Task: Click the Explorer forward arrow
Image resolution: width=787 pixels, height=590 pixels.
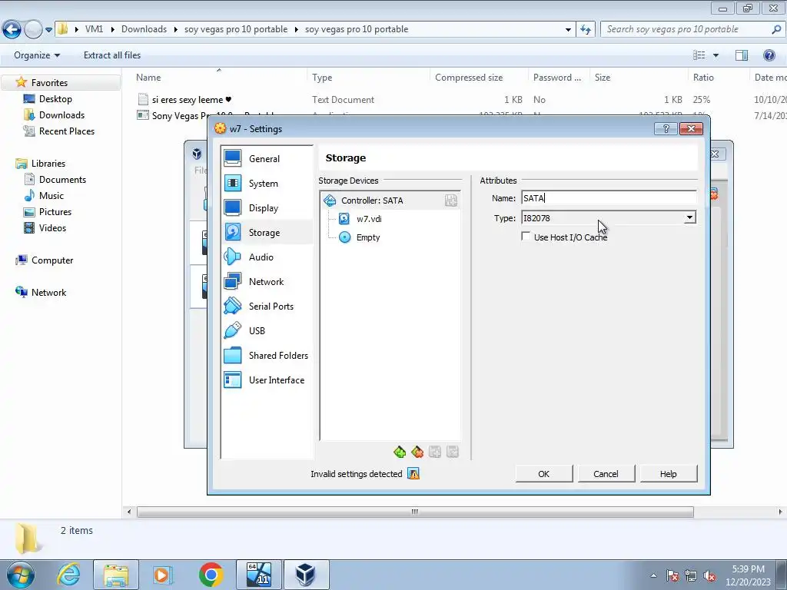Action: [x=33, y=30]
